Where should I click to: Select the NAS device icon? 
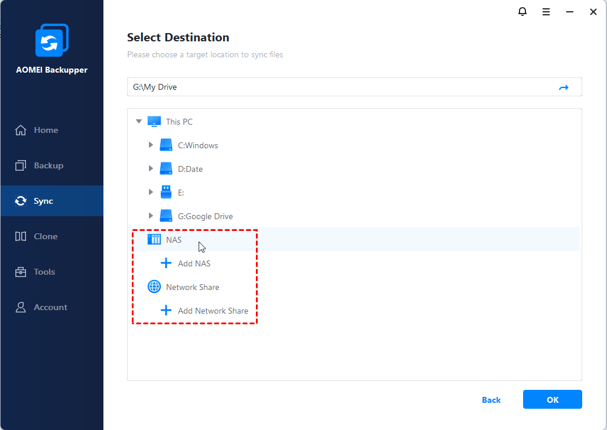[x=154, y=240]
